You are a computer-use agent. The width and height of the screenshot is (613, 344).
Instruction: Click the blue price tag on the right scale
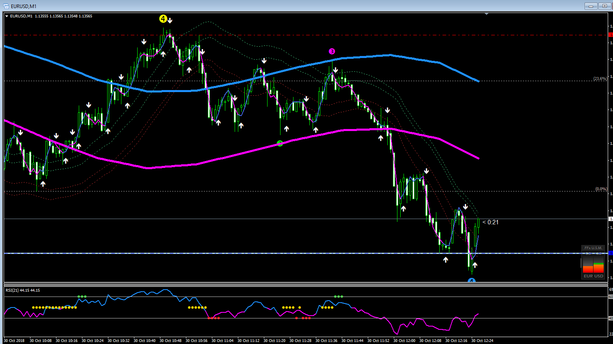click(x=611, y=253)
